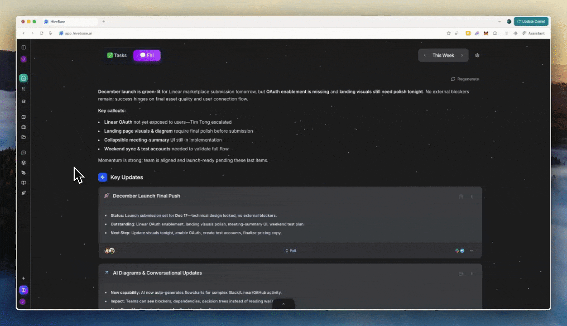
Task: Toggle Full view on December Launch card
Action: [290, 250]
